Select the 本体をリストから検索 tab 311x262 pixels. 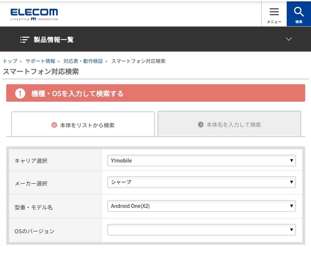point(83,124)
